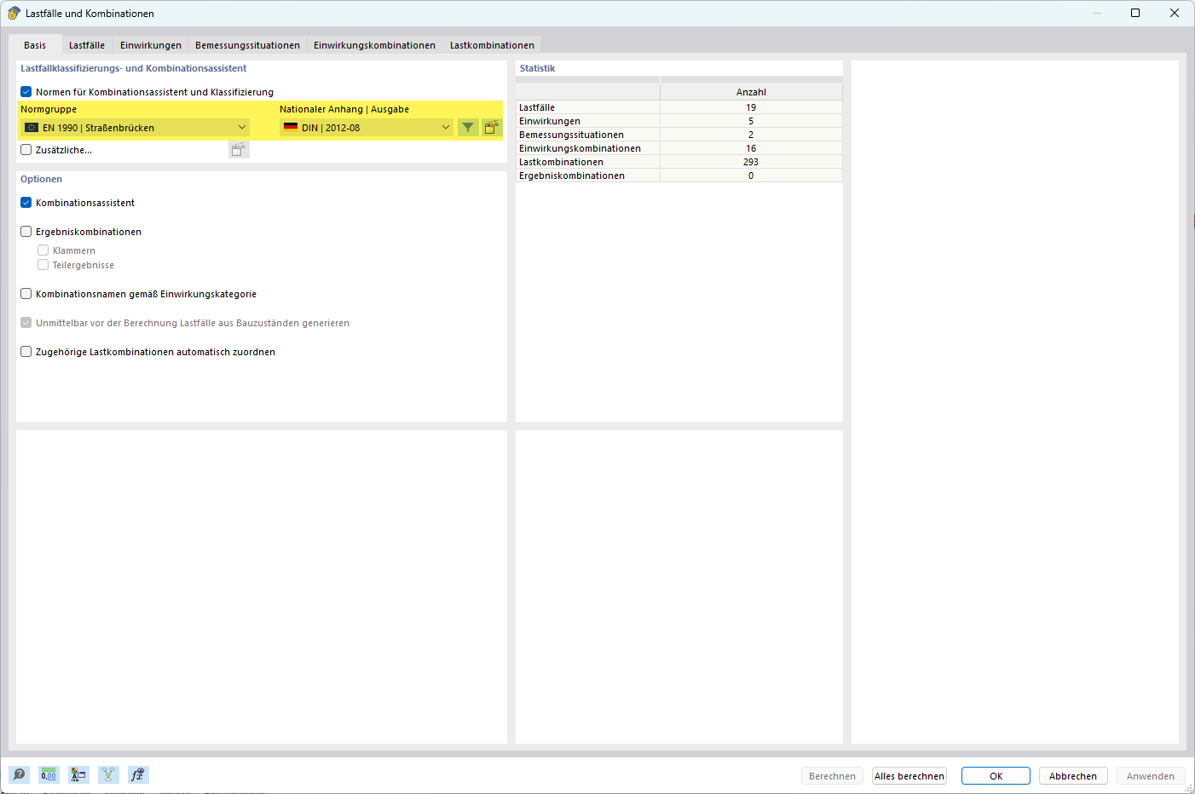Screen dimensions: 1195x794
Task: Click the Abbrechen button
Action: 1072,776
